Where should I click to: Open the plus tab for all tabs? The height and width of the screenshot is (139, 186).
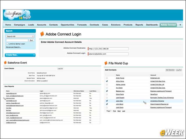point(180,25)
